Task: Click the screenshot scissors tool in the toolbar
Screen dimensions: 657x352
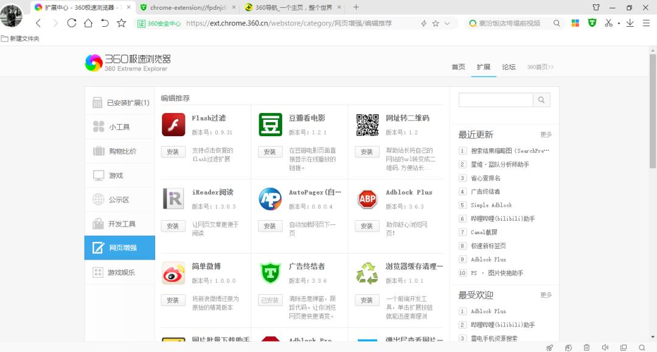Action: pyautogui.click(x=608, y=23)
